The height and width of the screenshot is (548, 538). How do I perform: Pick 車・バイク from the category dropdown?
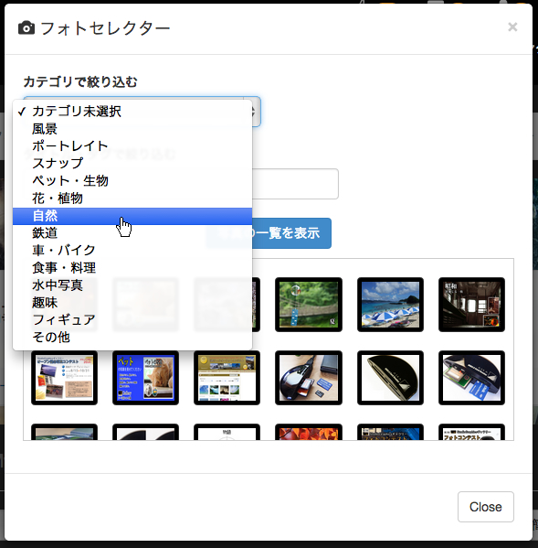[132, 251]
